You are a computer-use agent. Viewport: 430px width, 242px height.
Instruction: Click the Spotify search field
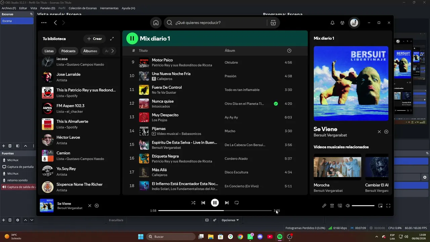(215, 23)
